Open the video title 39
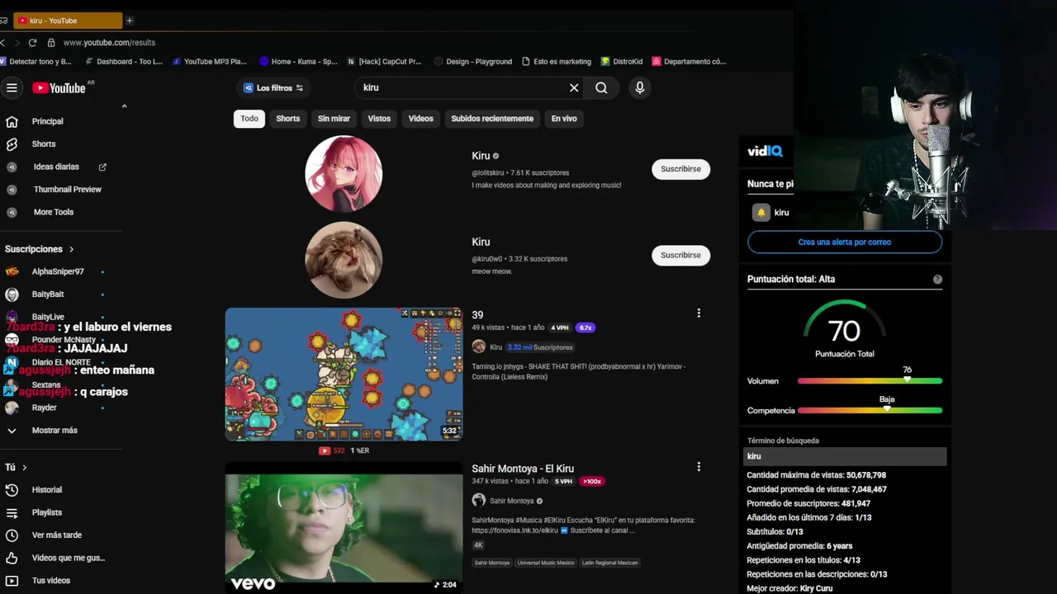The width and height of the screenshot is (1057, 594). 477,315
